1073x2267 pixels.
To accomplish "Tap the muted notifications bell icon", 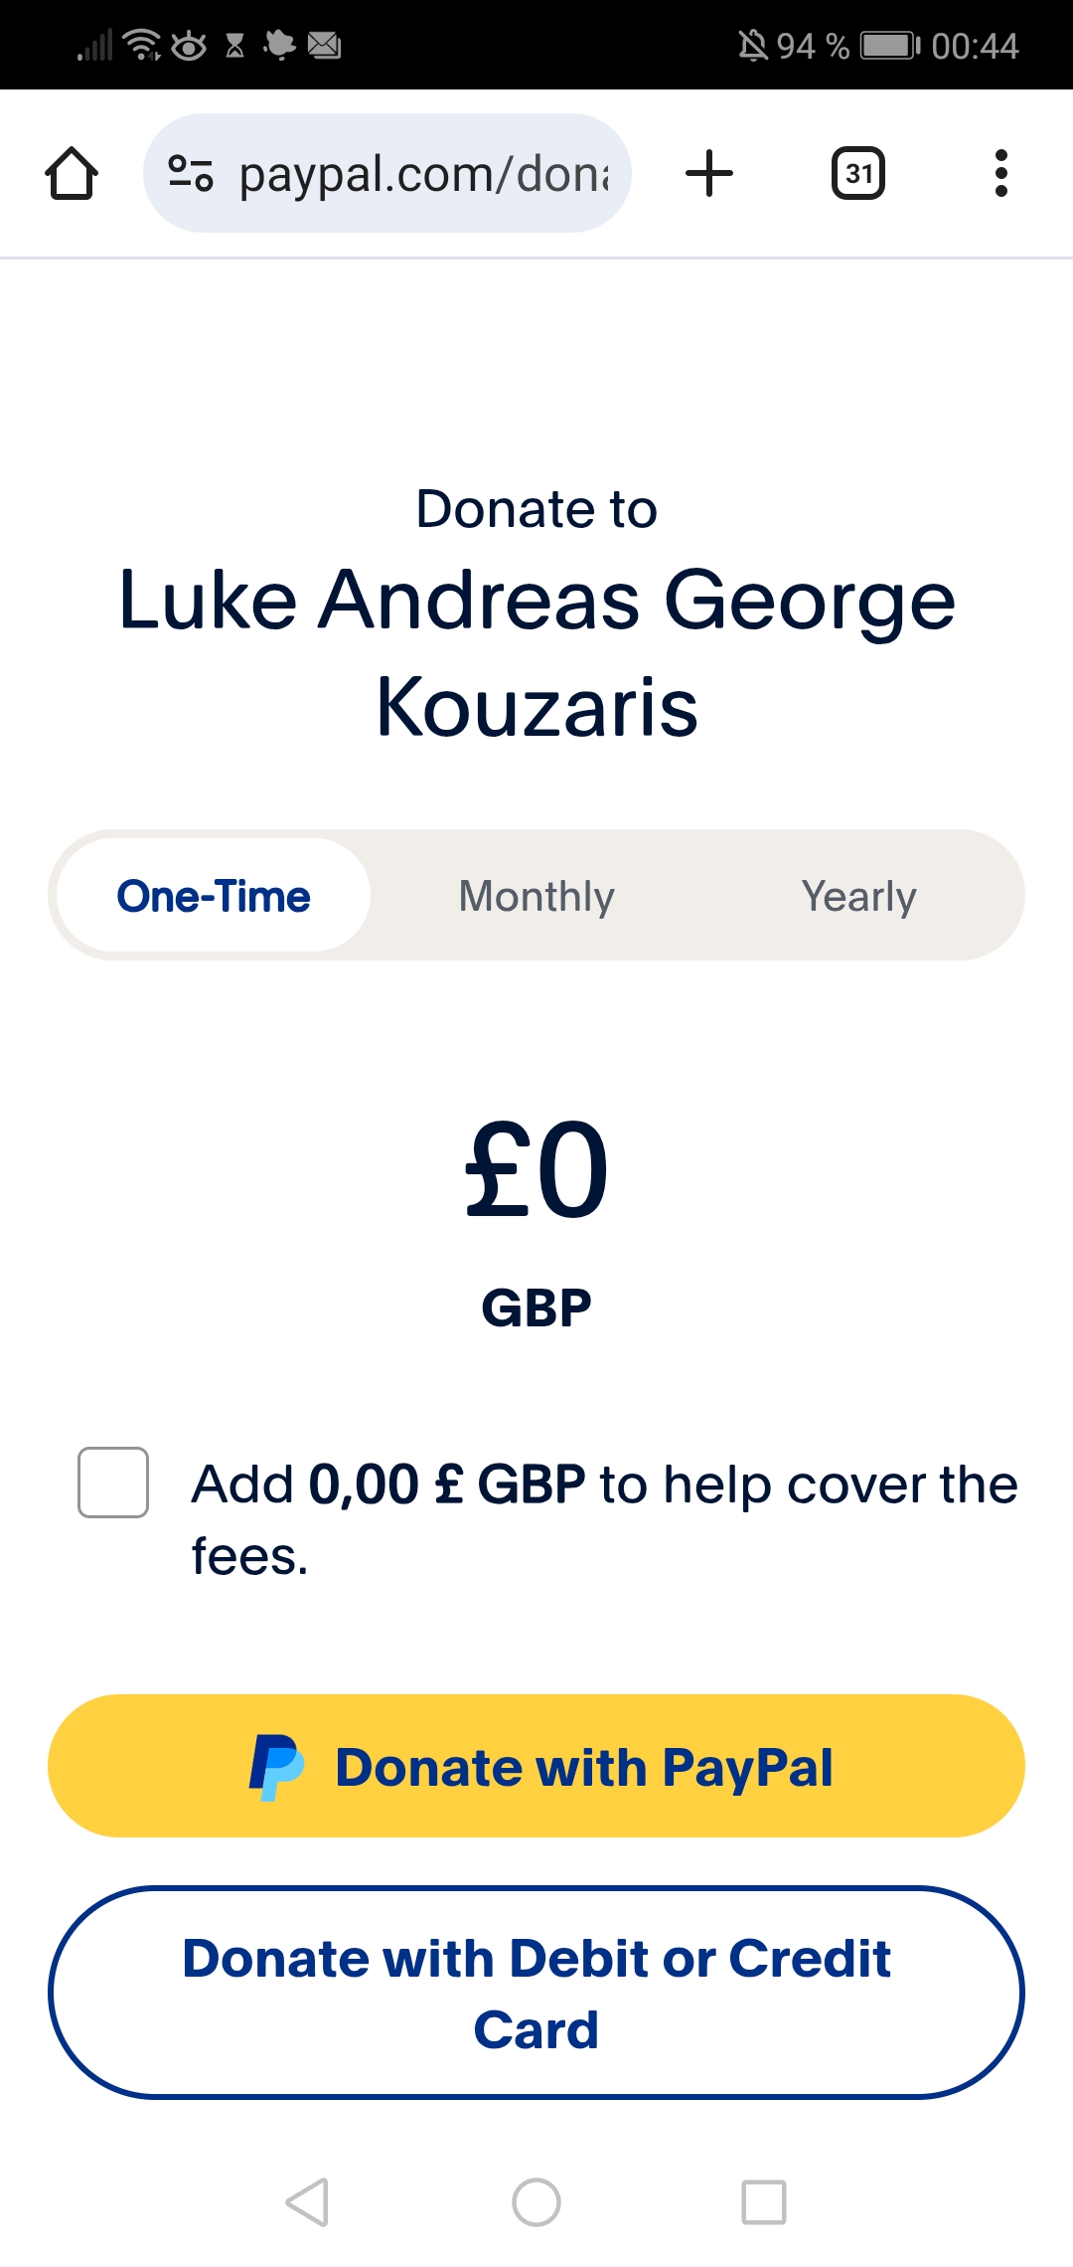I will (752, 46).
